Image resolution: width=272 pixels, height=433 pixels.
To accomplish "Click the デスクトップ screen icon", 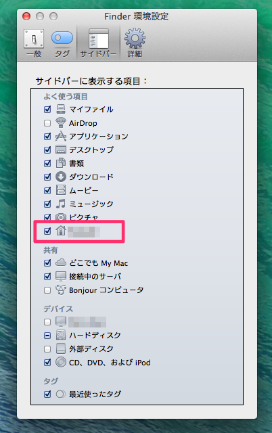I will point(61,150).
